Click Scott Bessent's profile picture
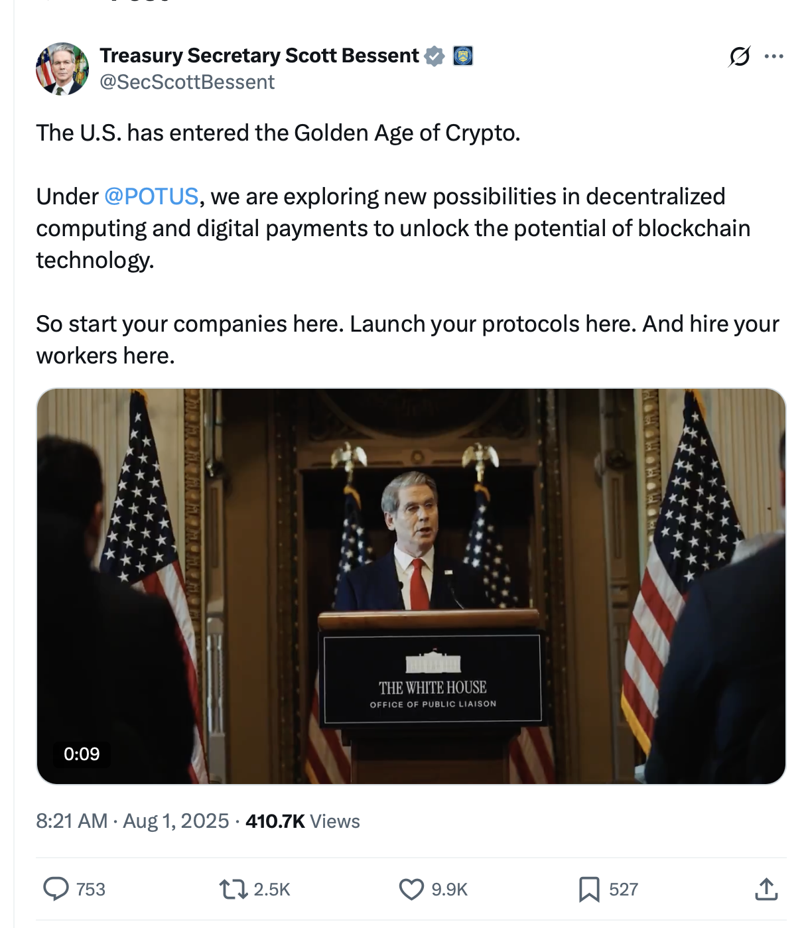 point(63,69)
